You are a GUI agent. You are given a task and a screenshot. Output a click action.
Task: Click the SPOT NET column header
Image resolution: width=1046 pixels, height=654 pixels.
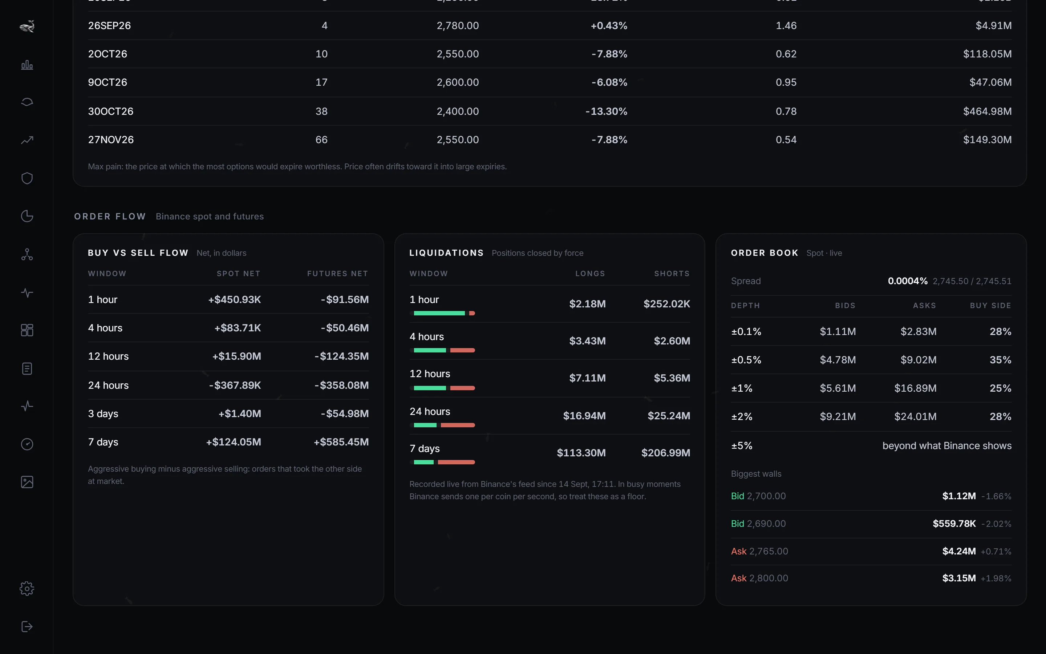pos(239,273)
